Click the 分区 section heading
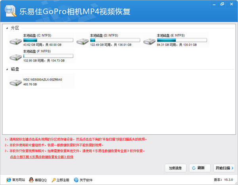The width and height of the screenshot is (238, 185). (15, 28)
